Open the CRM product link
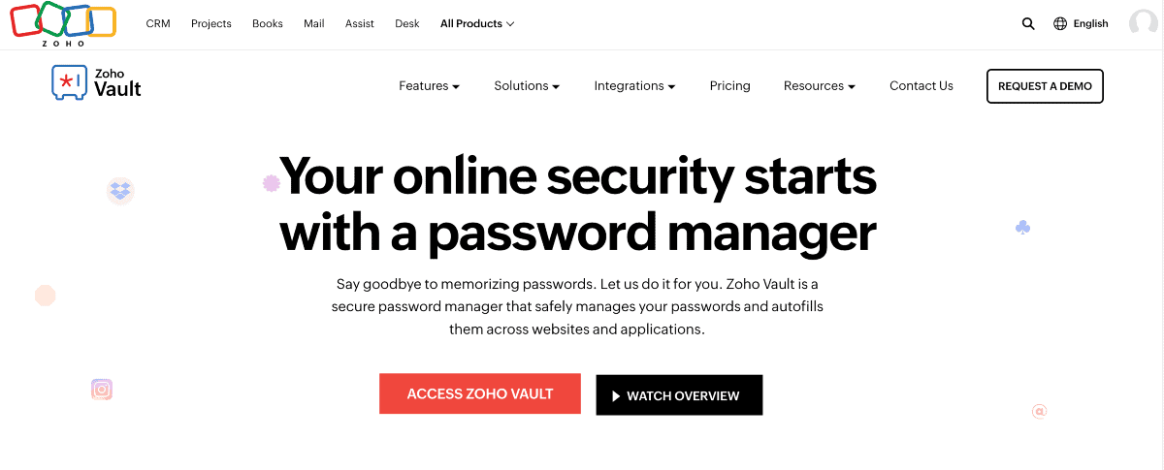This screenshot has width=1164, height=470. [x=158, y=24]
